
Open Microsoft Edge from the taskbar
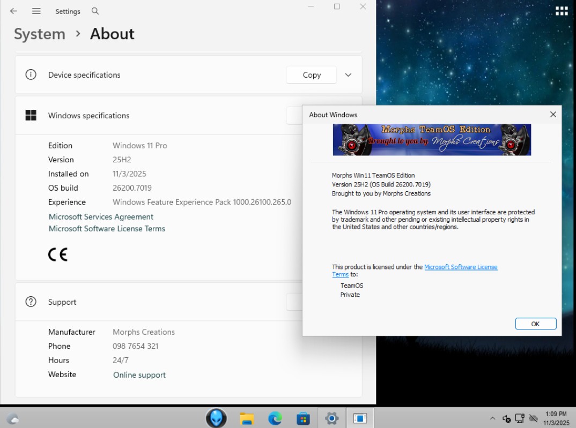(x=275, y=418)
